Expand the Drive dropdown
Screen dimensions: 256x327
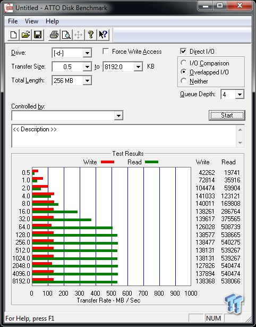pyautogui.click(x=87, y=53)
